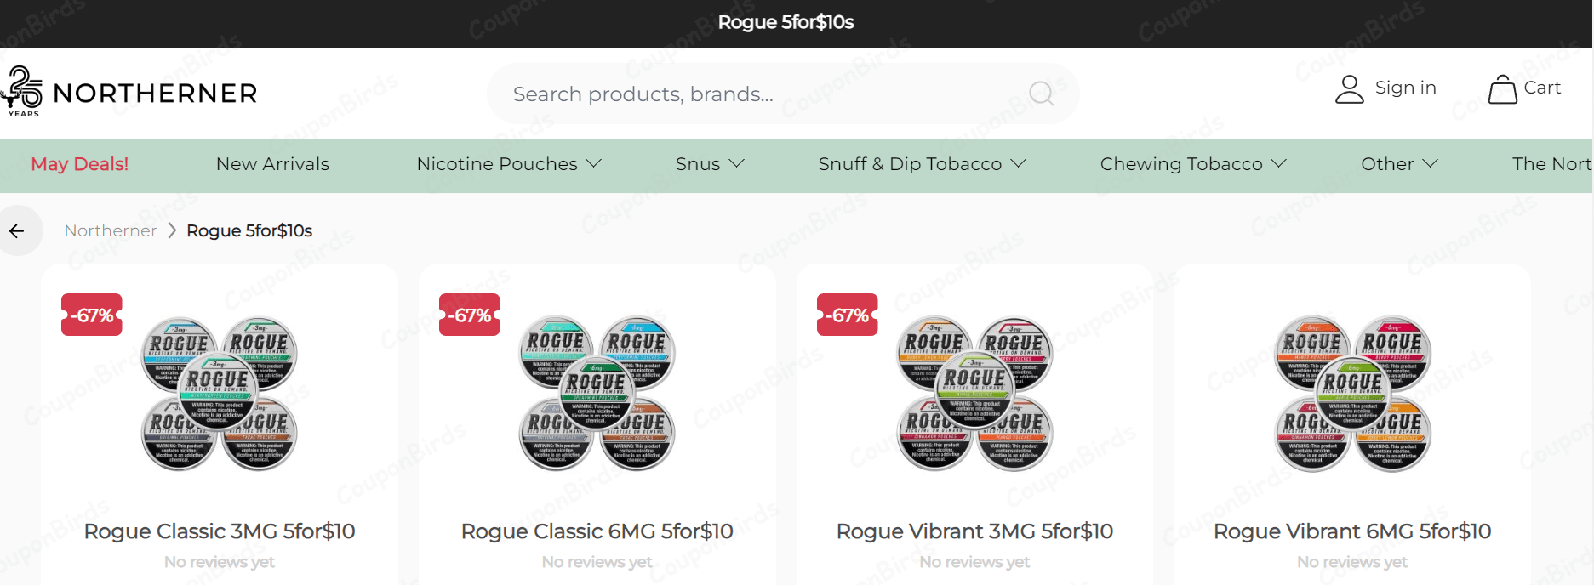Expand the Snuff & Dip Tobacco dropdown

[923, 164]
